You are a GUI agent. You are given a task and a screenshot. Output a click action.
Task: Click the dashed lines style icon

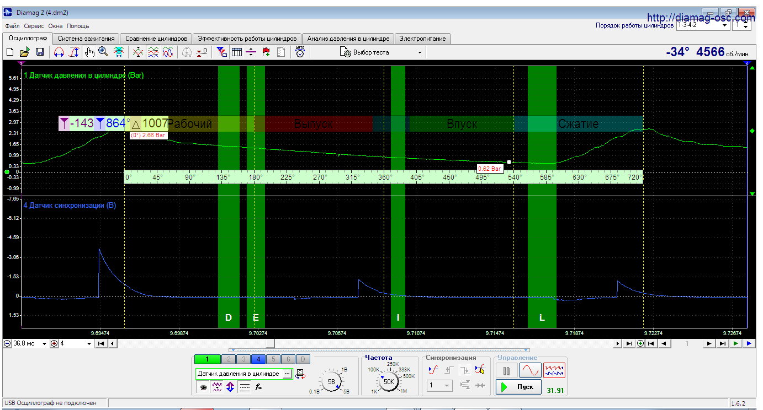pos(245,387)
